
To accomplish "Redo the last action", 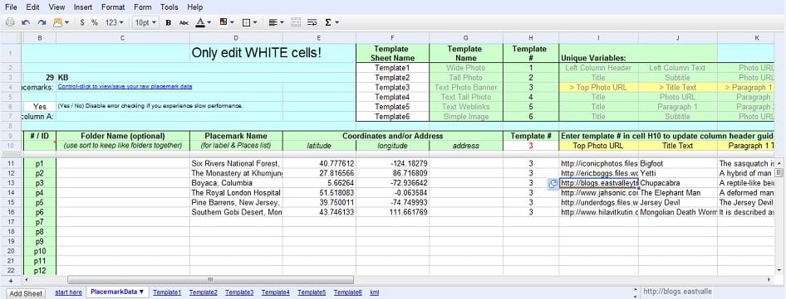I will [42, 22].
